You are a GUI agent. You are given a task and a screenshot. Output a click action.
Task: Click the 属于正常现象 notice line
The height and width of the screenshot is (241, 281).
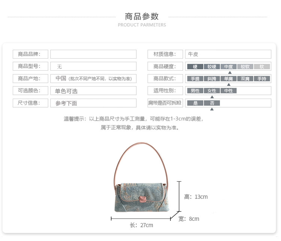(140, 128)
